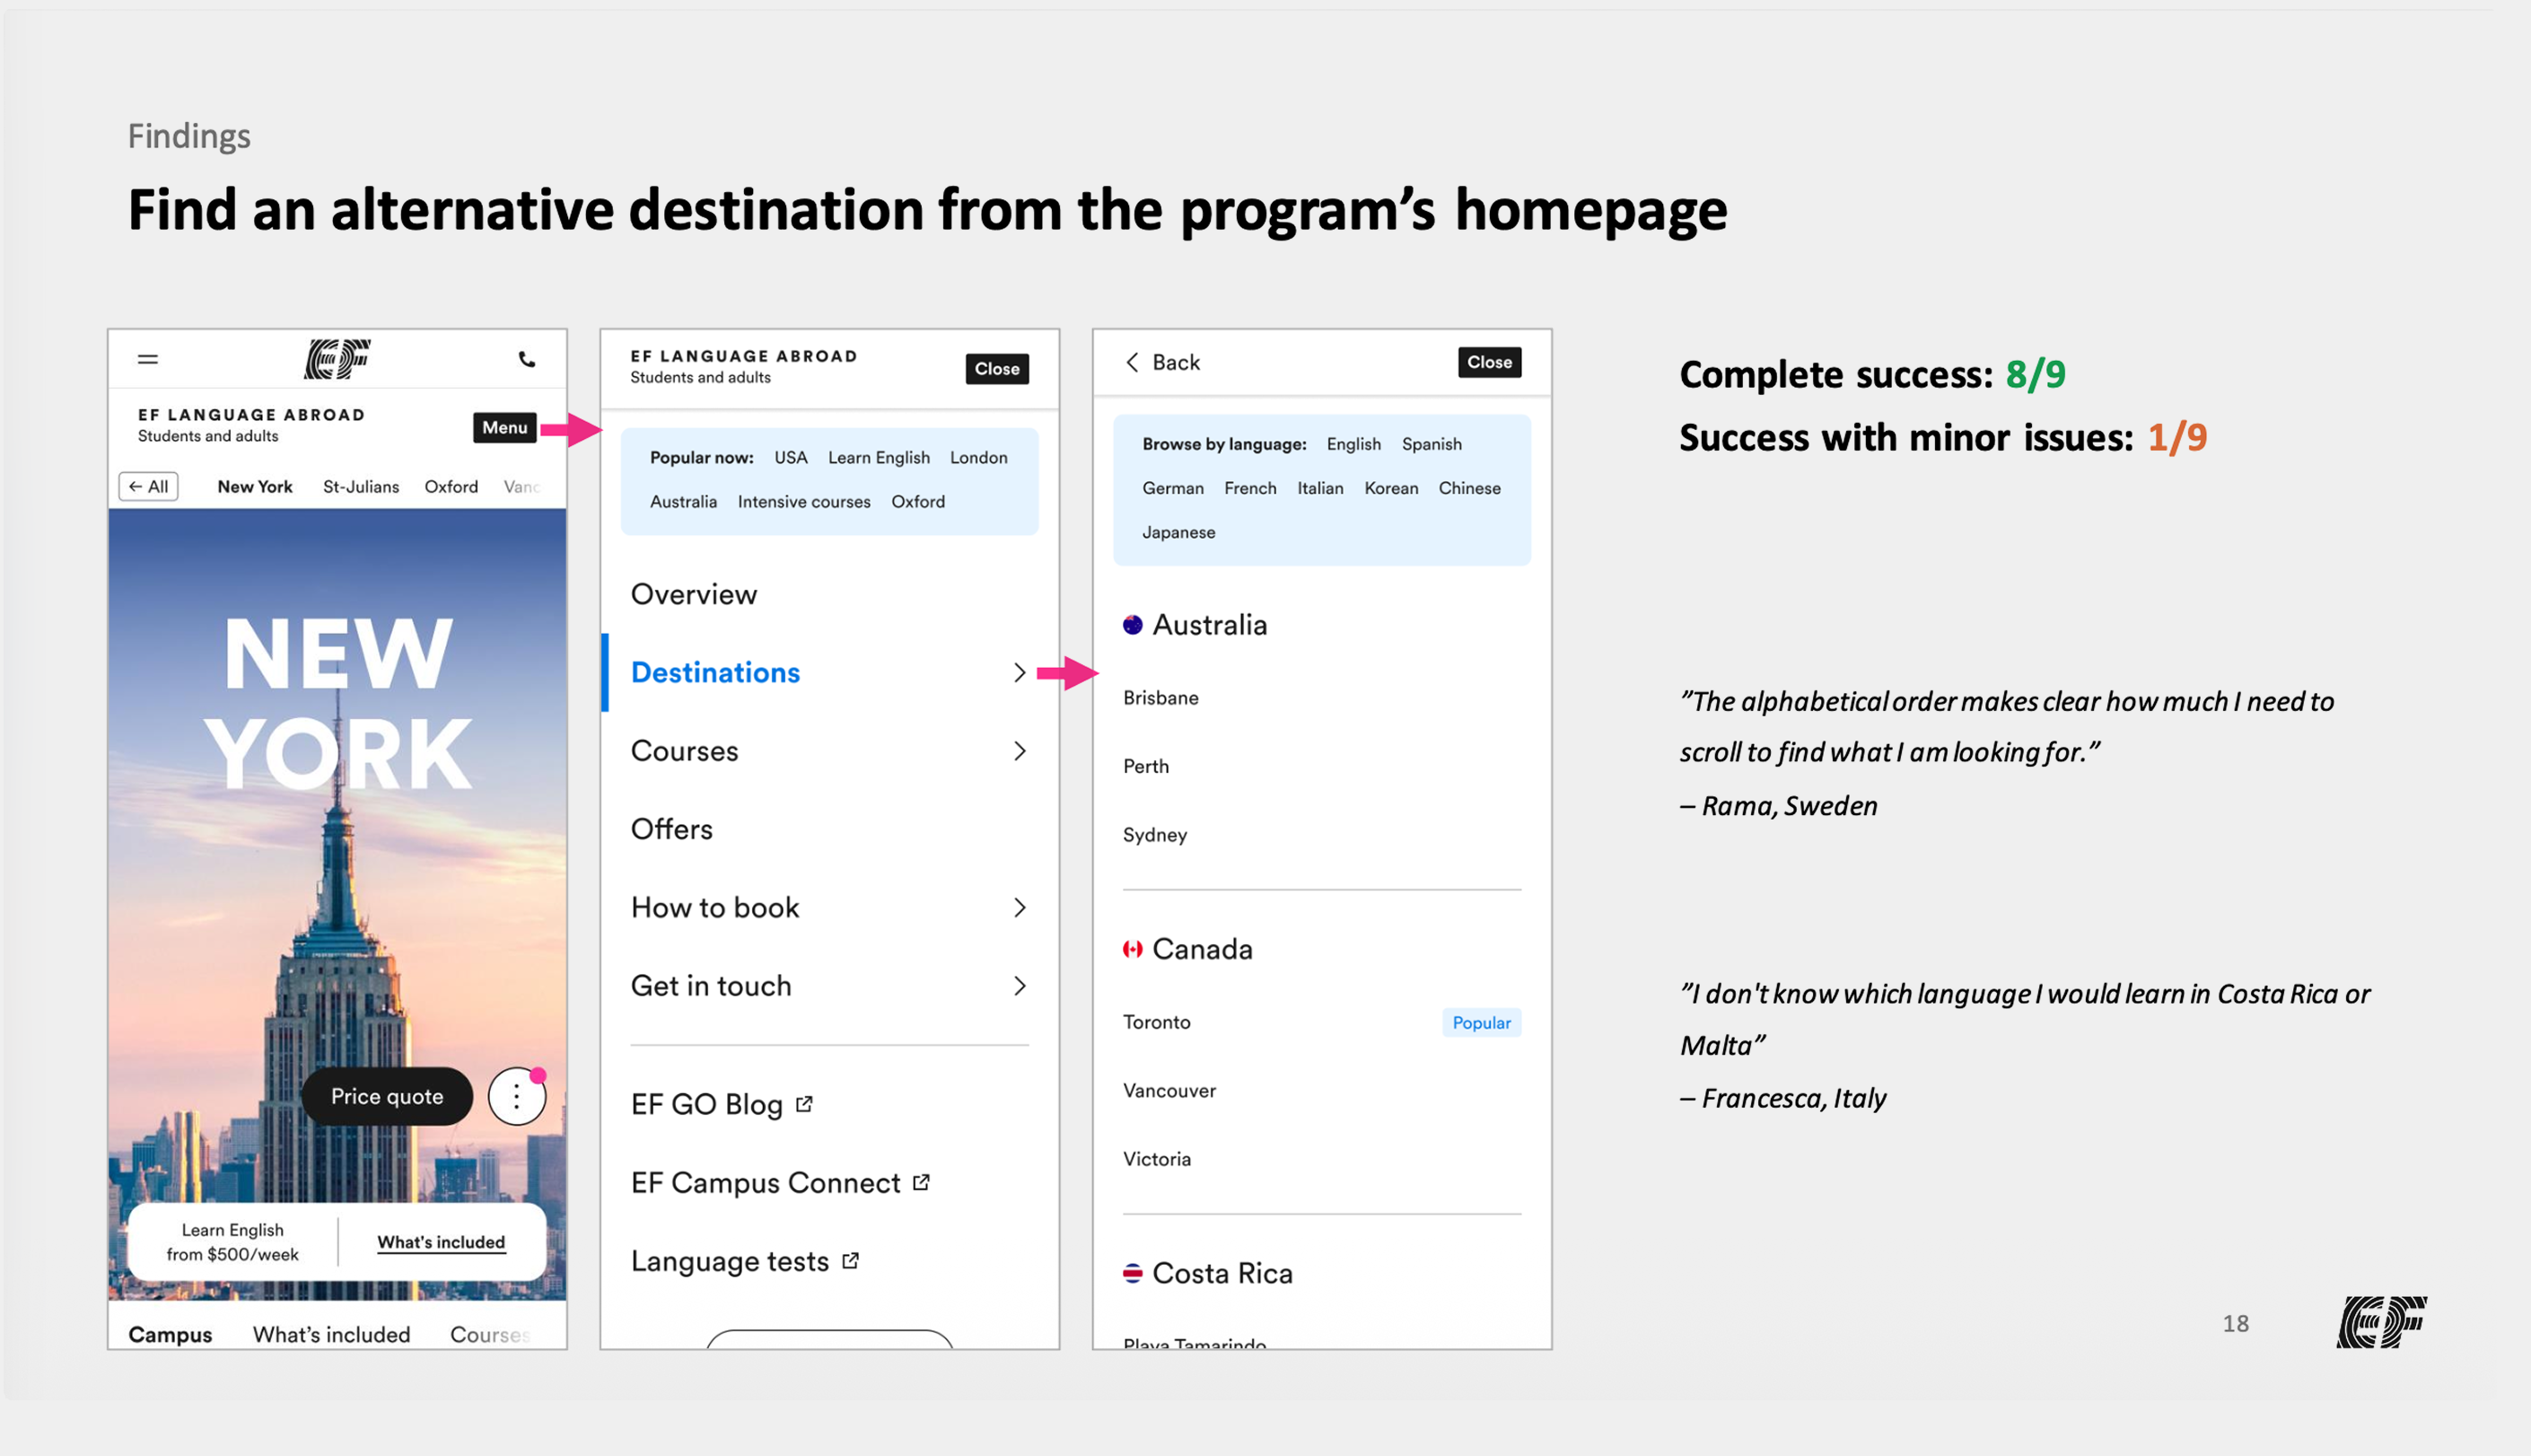The height and width of the screenshot is (1456, 2531).
Task: Select Sydney under Australia
Action: click(x=1154, y=835)
